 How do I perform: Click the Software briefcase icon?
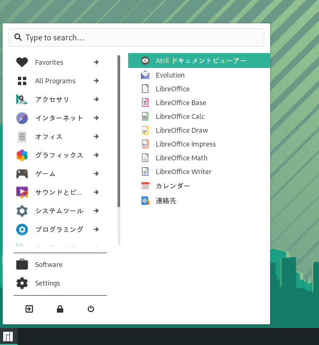pyautogui.click(x=22, y=264)
